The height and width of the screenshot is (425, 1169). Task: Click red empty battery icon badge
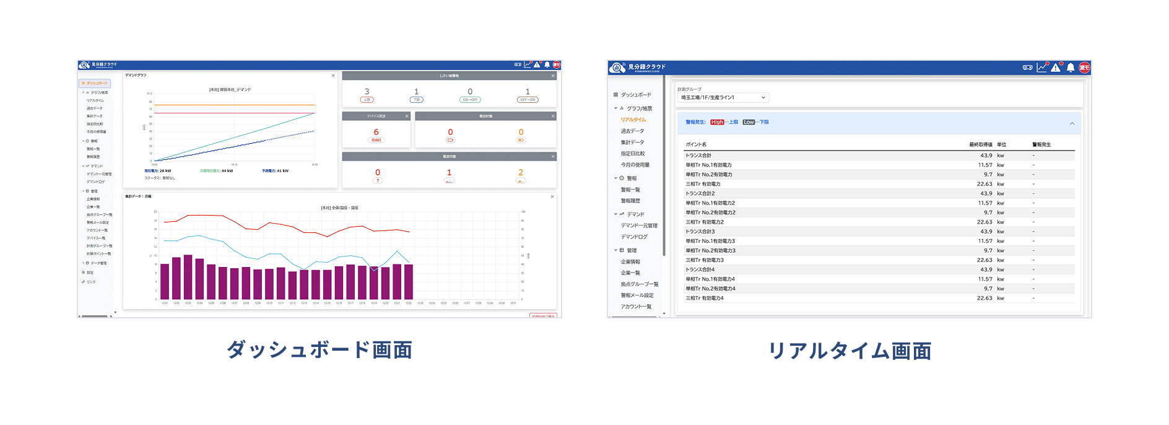tap(450, 140)
